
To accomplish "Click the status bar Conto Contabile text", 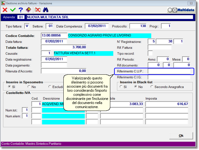I will tap(31, 144).
